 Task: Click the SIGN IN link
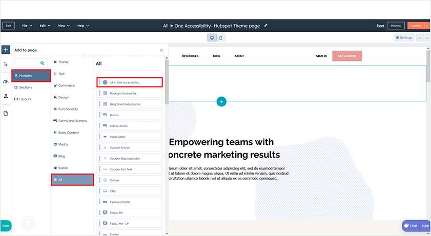click(x=321, y=56)
